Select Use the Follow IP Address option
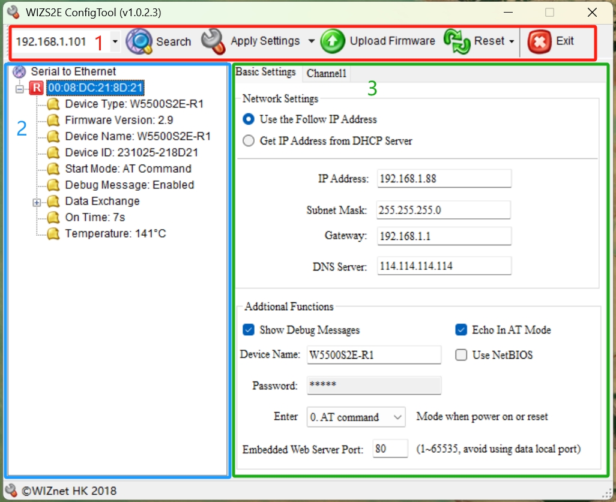 pyautogui.click(x=248, y=119)
